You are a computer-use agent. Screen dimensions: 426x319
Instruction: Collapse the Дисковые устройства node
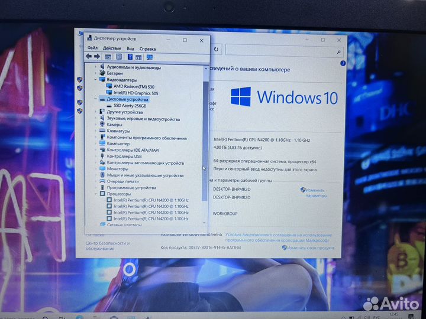pyautogui.click(x=95, y=99)
